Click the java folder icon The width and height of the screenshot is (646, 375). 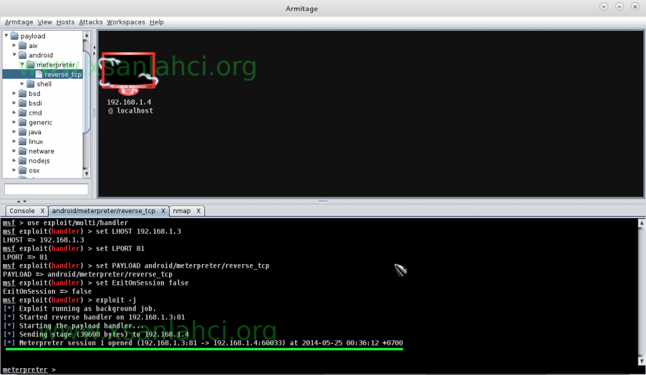click(x=23, y=132)
